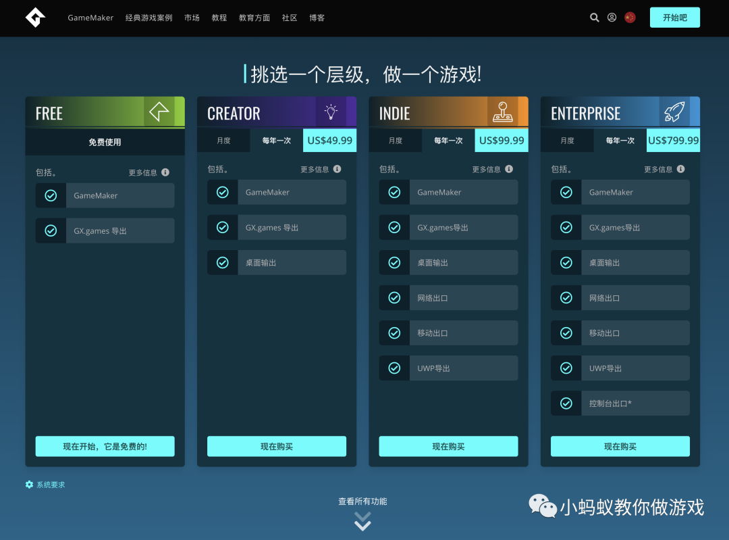The width and height of the screenshot is (729, 540).
Task: Select 月度 billing in ENTERPRISE card
Action: 567,141
